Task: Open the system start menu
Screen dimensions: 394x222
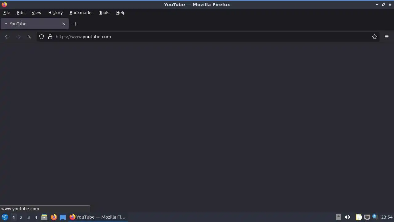Action: [5, 217]
